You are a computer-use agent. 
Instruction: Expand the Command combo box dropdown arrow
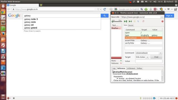point(161,53)
